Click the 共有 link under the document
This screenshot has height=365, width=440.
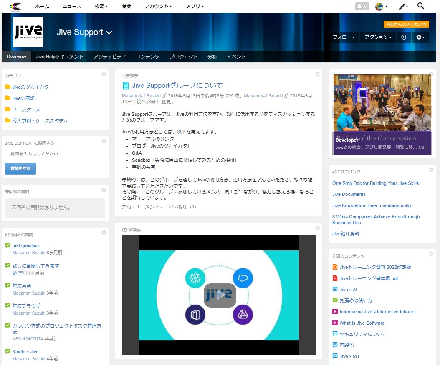click(x=126, y=207)
